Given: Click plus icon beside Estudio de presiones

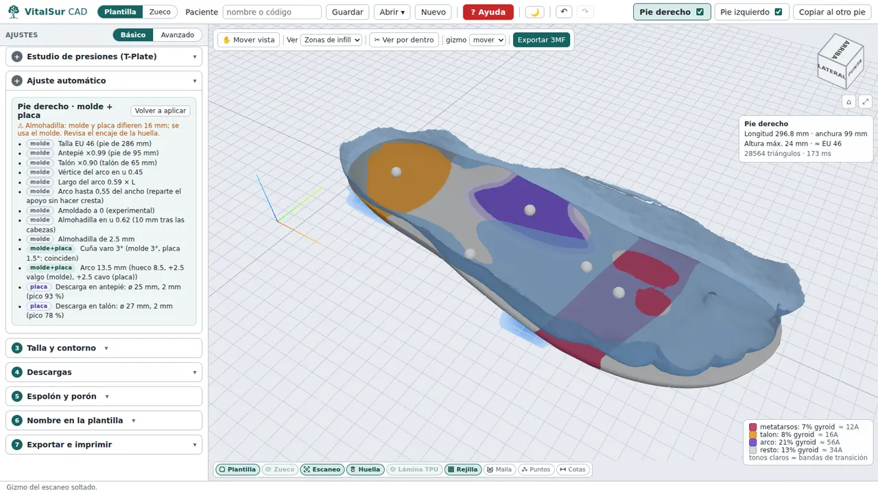Looking at the screenshot, I should [x=17, y=56].
